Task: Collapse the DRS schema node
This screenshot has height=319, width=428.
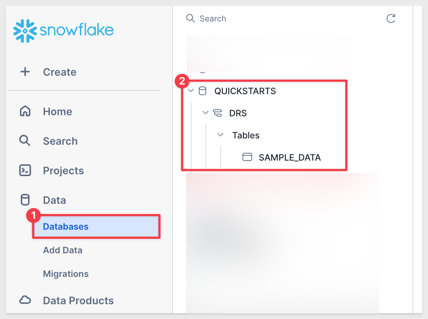Action: [x=205, y=113]
